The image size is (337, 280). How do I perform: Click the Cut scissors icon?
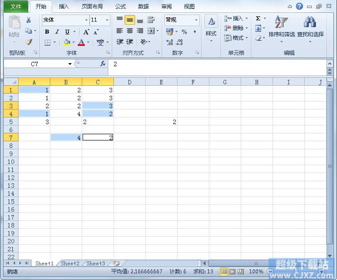[x=28, y=20]
